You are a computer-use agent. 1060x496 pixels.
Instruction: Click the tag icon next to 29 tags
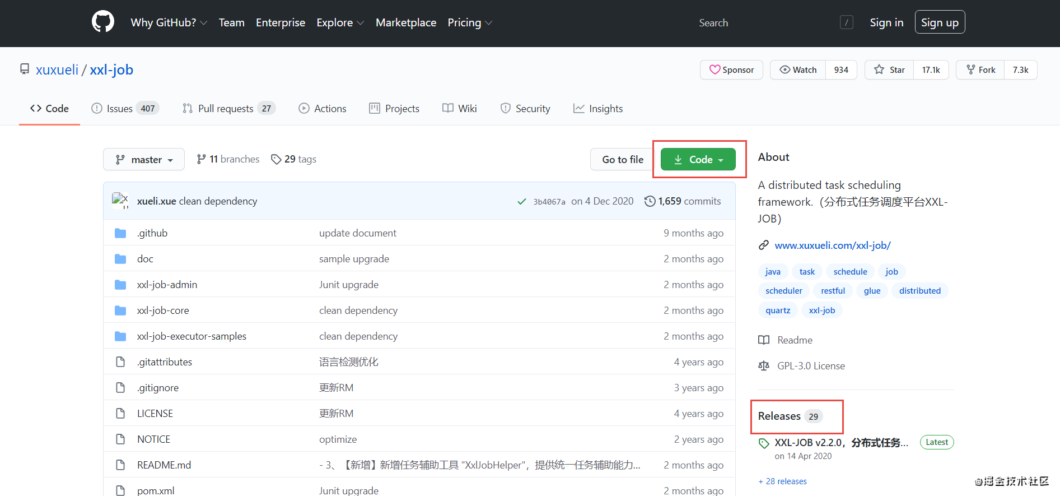276,160
